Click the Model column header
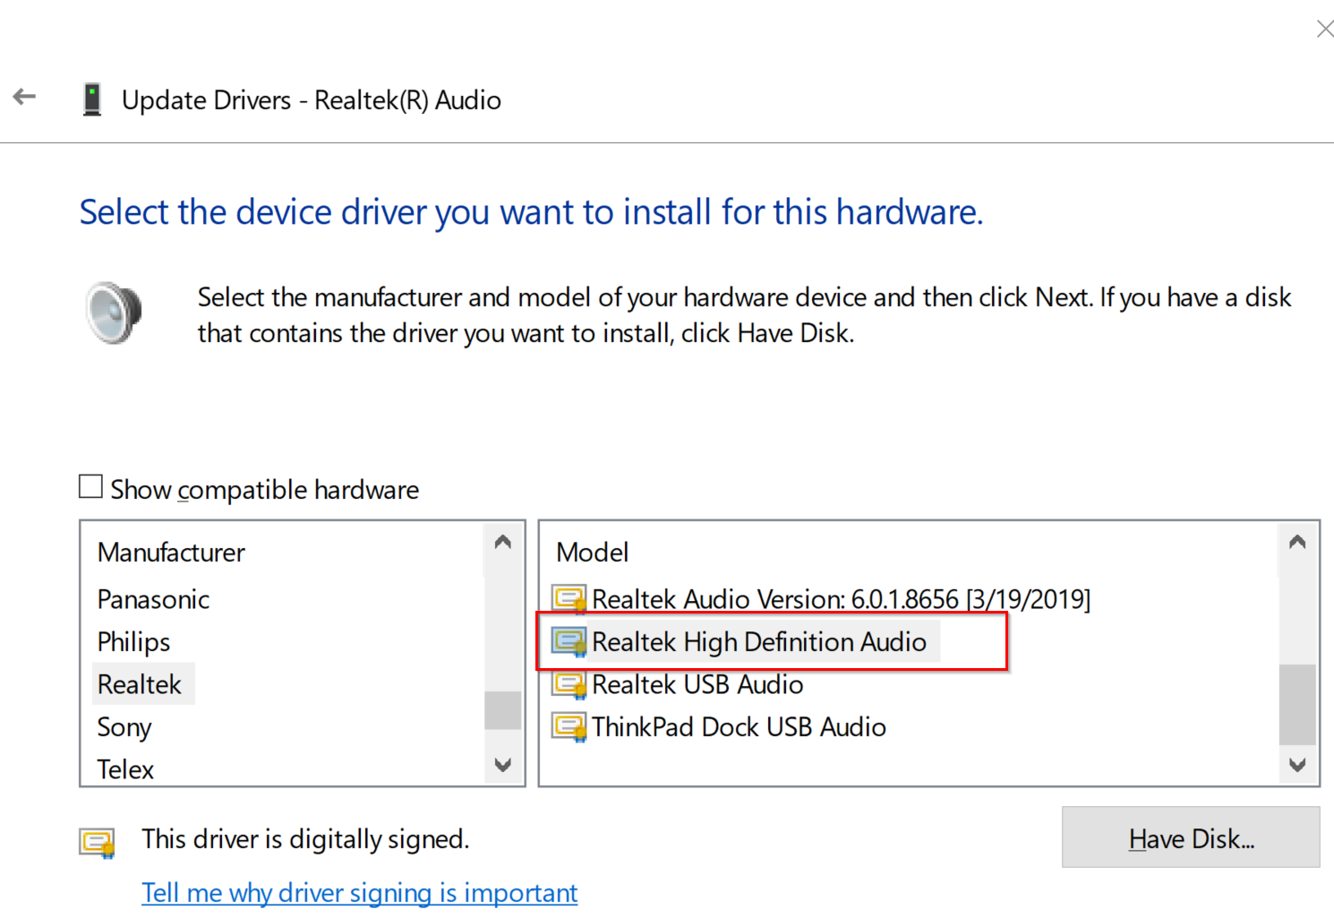The height and width of the screenshot is (918, 1334). (593, 553)
